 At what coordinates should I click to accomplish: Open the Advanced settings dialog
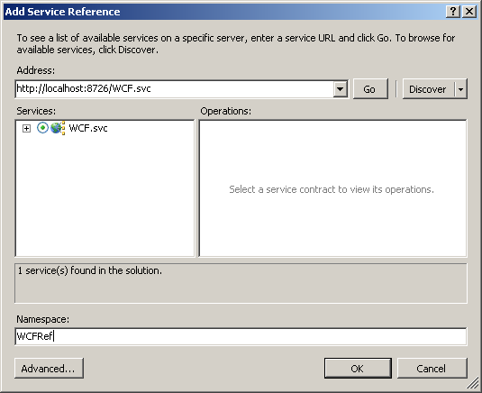click(x=49, y=368)
